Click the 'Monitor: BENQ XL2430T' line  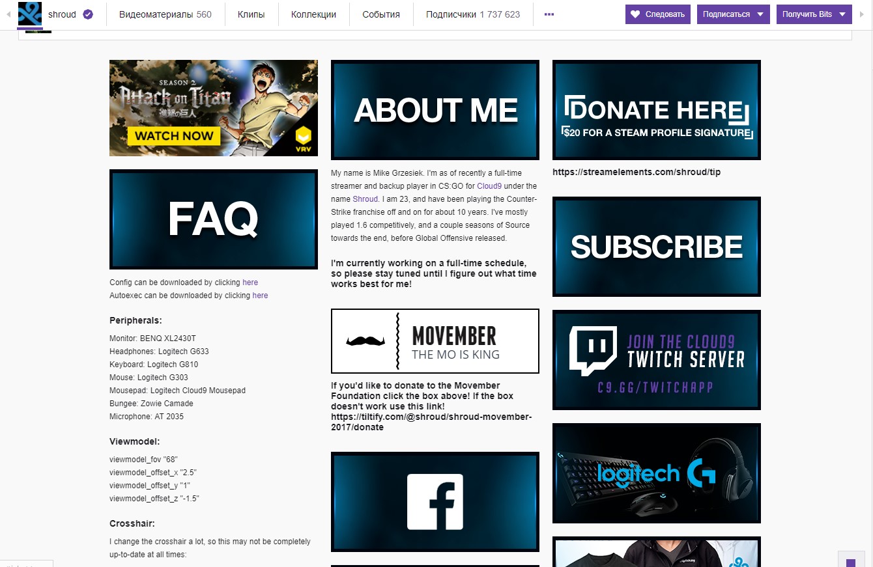152,339
